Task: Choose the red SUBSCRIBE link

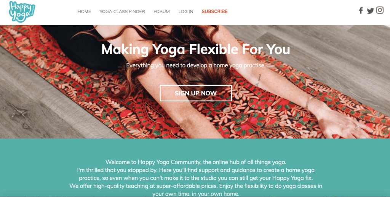Action: [215, 11]
